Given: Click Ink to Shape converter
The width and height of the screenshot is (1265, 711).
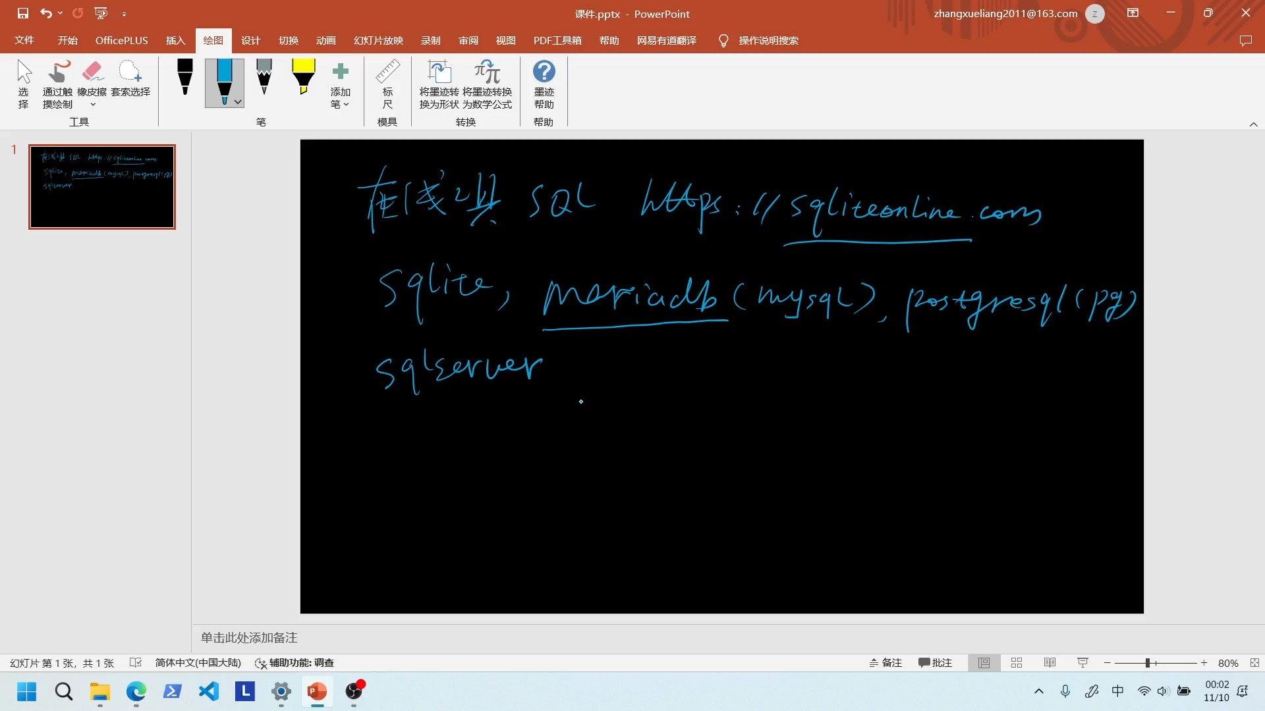Looking at the screenshot, I should click(x=439, y=84).
